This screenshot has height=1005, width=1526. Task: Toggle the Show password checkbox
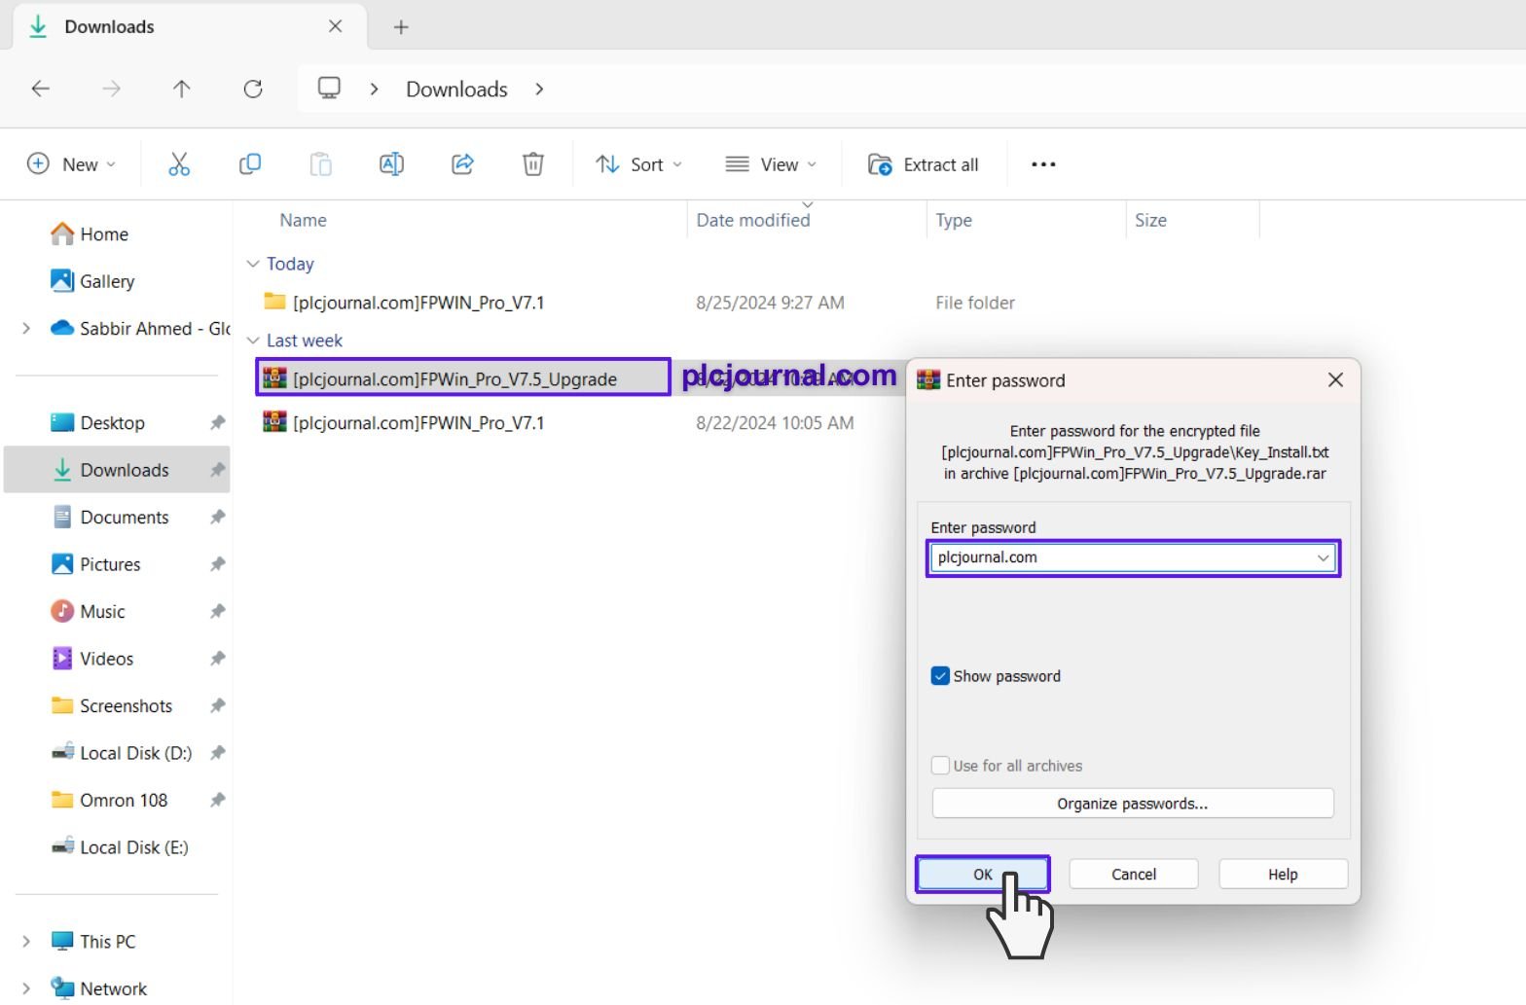pyautogui.click(x=940, y=676)
